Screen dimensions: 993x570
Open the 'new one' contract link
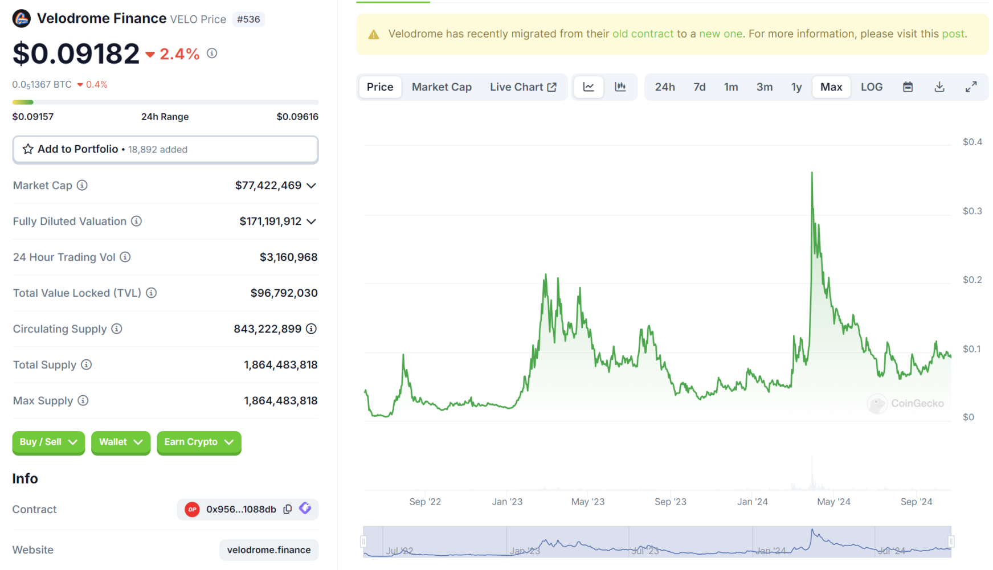721,34
